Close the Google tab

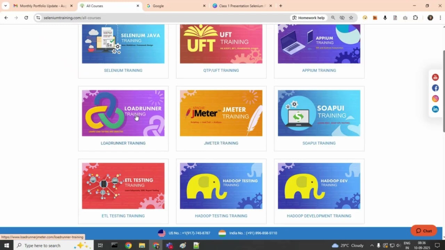(204, 6)
